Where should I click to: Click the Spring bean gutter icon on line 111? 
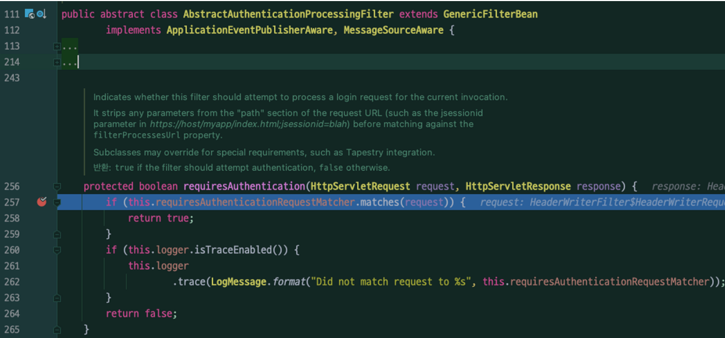click(29, 14)
